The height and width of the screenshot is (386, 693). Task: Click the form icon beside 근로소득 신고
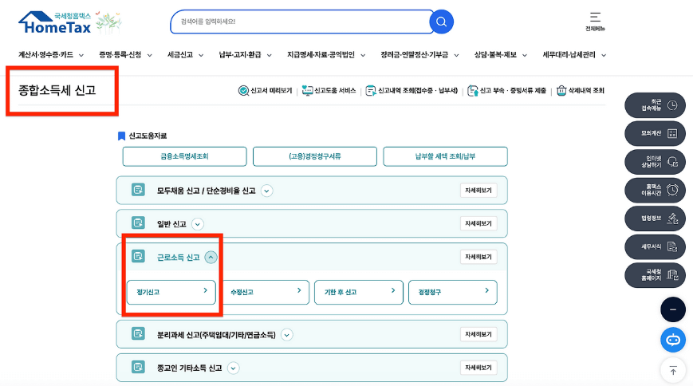click(x=138, y=256)
